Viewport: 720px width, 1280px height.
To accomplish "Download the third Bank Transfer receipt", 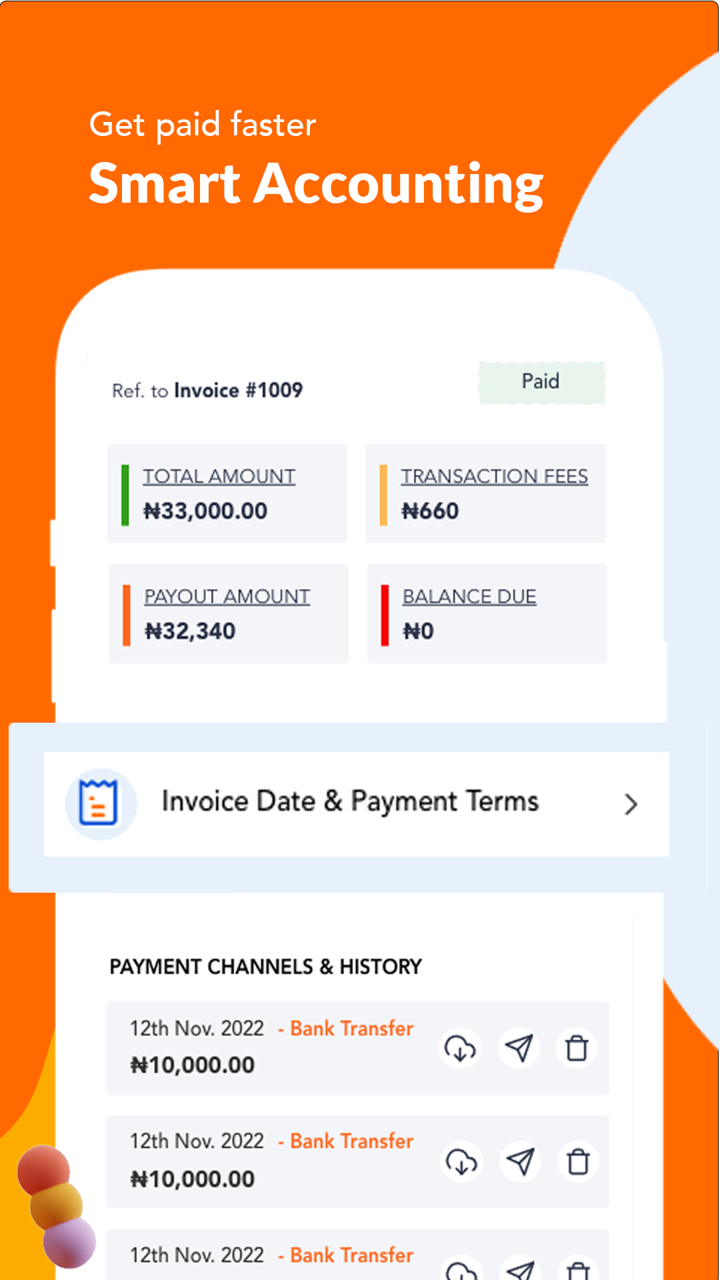I will point(461,1269).
